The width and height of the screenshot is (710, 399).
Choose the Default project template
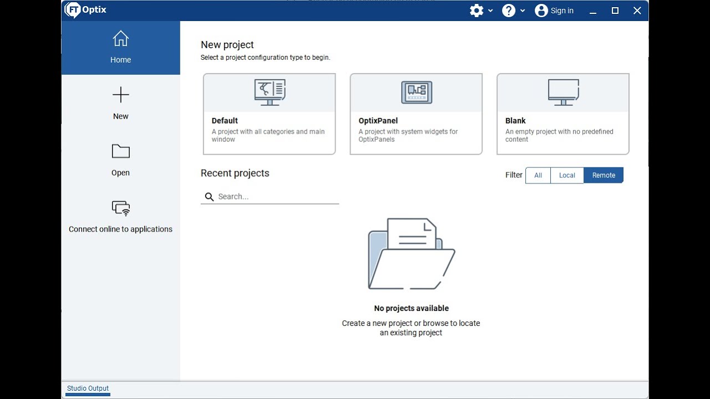270,114
